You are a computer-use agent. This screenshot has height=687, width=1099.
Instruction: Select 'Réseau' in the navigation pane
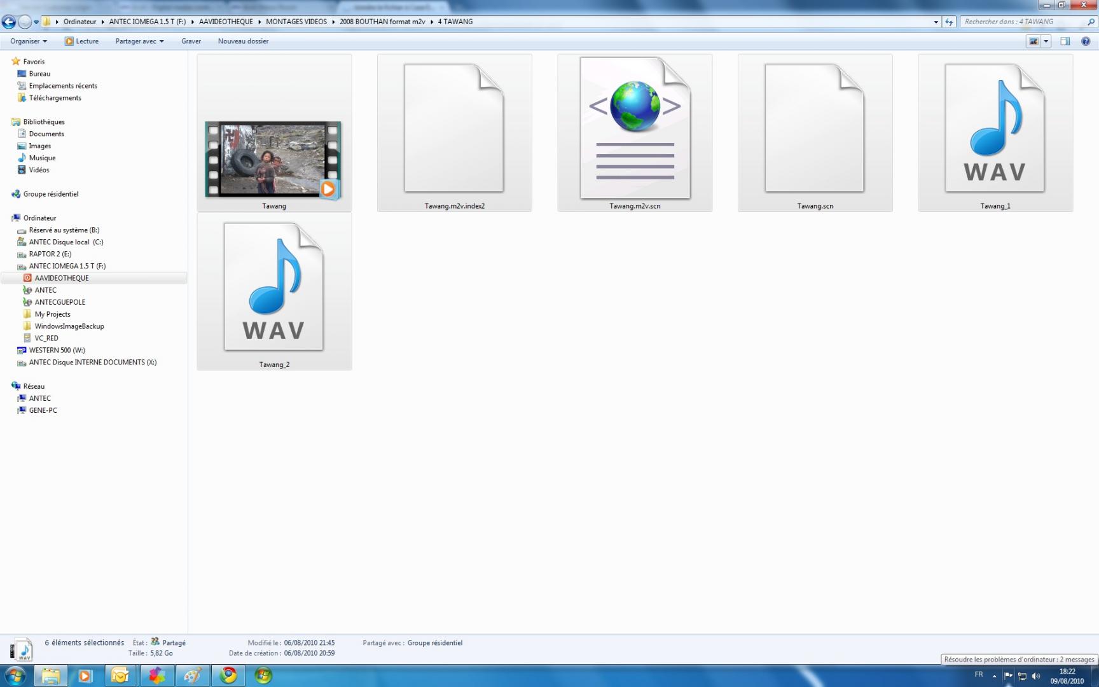point(34,387)
